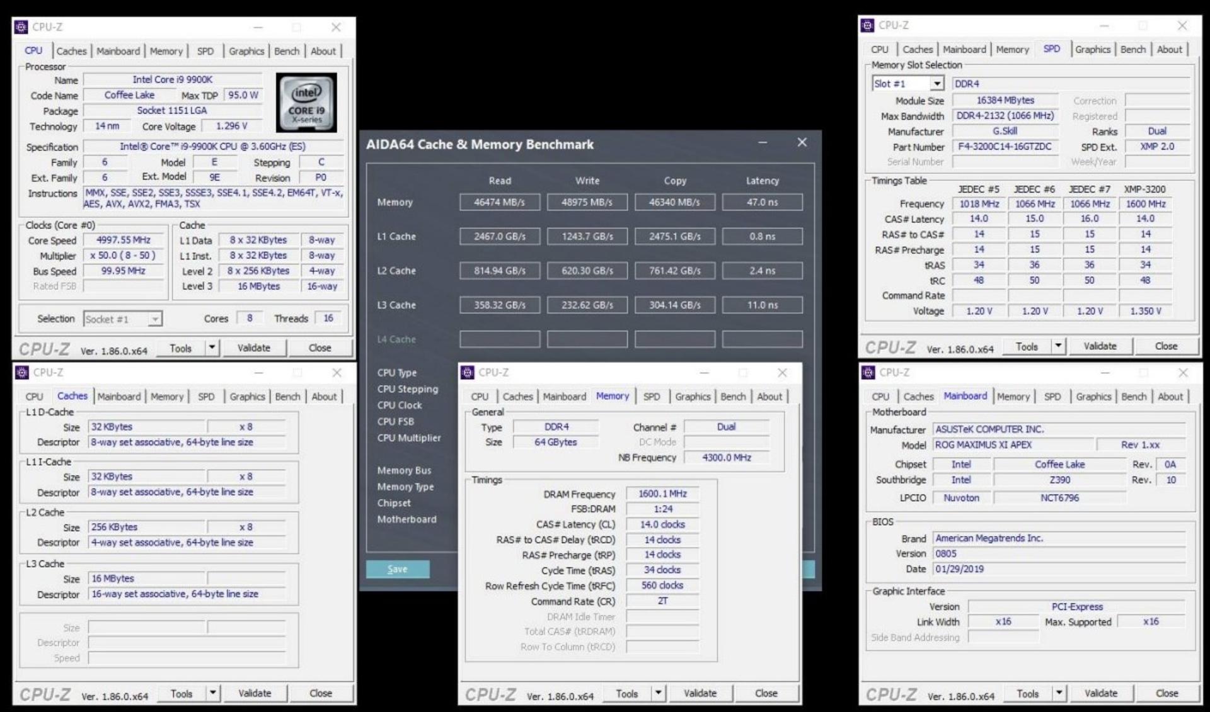This screenshot has width=1210, height=712.
Task: Click the L3 Cache Copy 304.14 GB/s field
Action: 675,305
